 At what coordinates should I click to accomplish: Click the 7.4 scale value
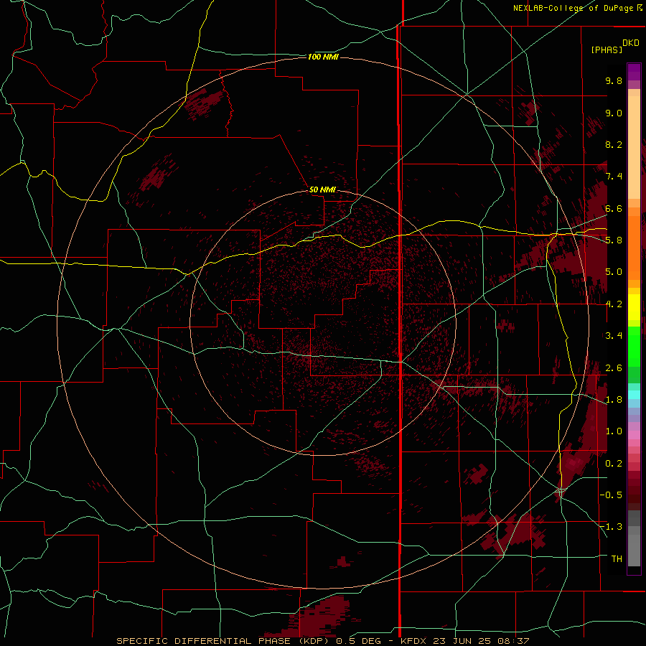pos(614,177)
